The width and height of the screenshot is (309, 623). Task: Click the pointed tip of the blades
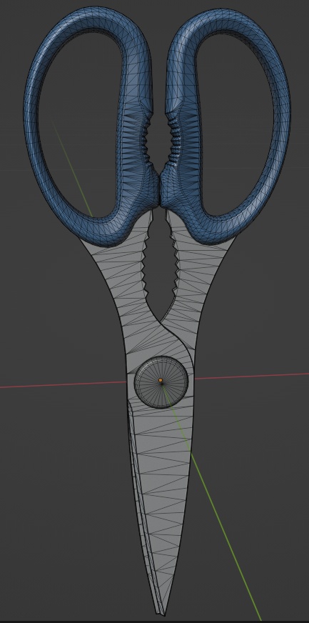163,612
